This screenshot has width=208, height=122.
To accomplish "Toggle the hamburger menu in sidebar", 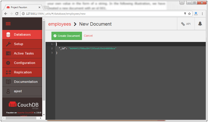I will coord(8,24).
